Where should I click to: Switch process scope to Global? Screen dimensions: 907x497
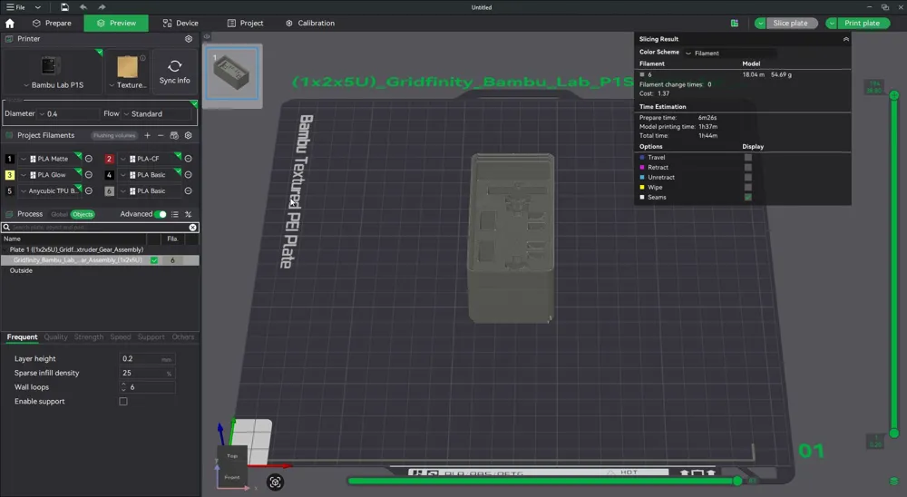tap(59, 214)
